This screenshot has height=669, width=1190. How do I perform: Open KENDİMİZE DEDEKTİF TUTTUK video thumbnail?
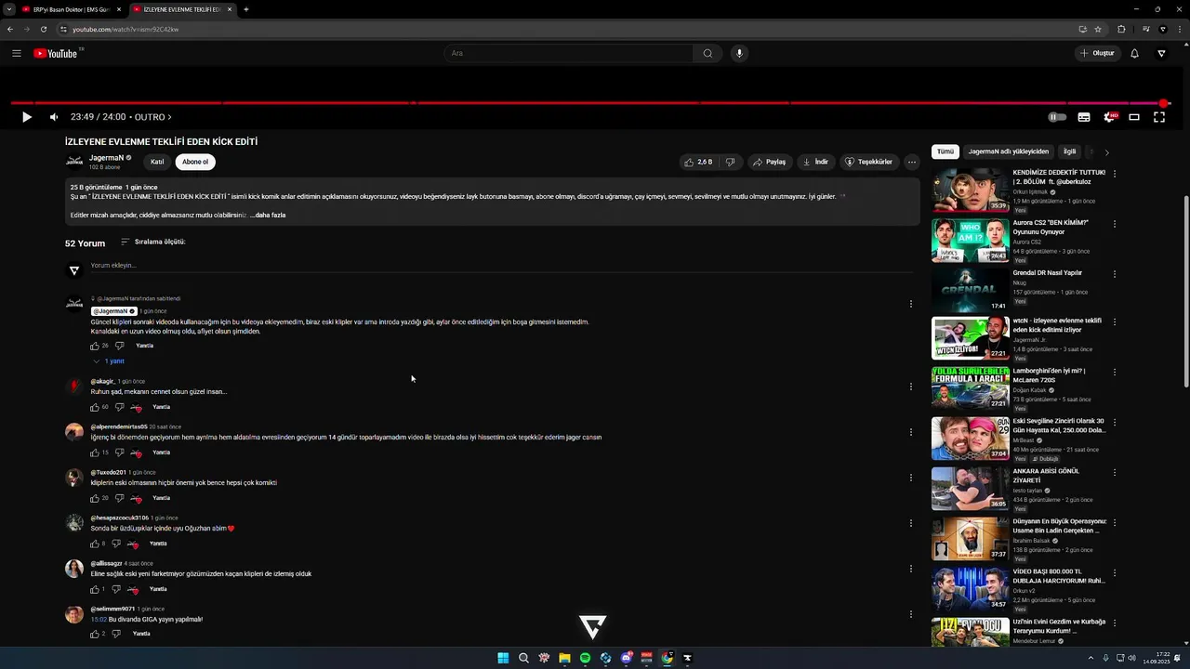click(x=970, y=190)
